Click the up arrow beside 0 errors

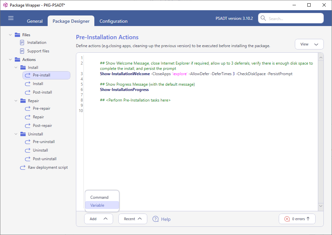point(308,219)
